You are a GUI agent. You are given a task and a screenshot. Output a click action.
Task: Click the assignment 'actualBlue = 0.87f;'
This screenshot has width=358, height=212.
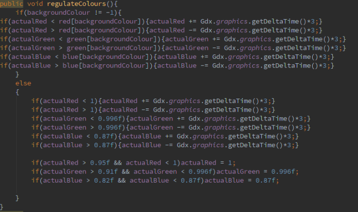[242, 180]
